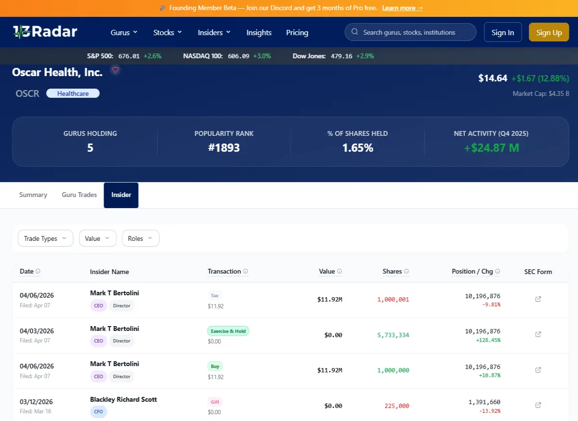The width and height of the screenshot is (578, 421).
Task: Click the Market Cap $4.35 B text
Action: [x=541, y=93]
